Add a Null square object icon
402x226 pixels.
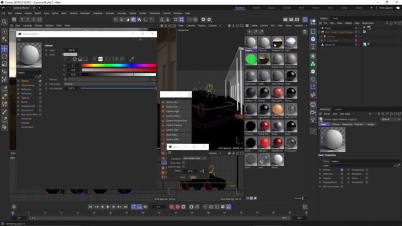point(313,31)
